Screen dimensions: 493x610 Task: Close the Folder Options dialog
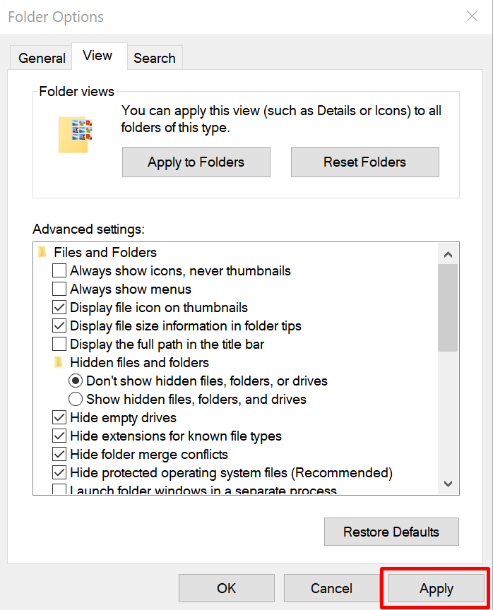(x=472, y=16)
